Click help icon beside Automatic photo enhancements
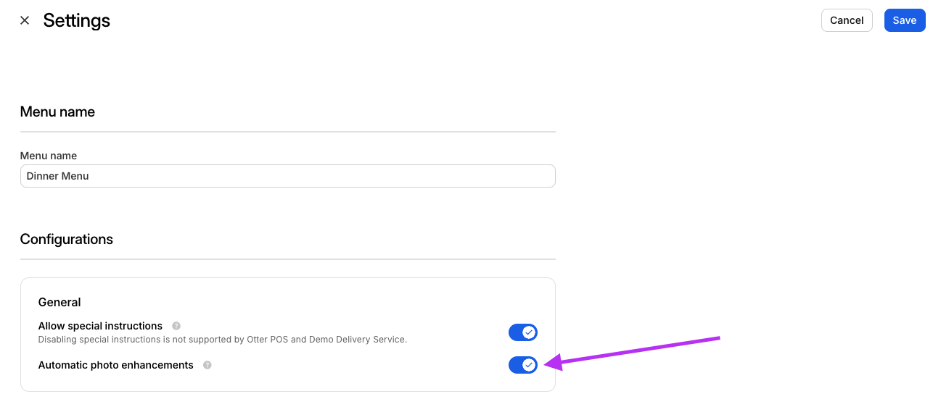The width and height of the screenshot is (933, 399). click(207, 365)
